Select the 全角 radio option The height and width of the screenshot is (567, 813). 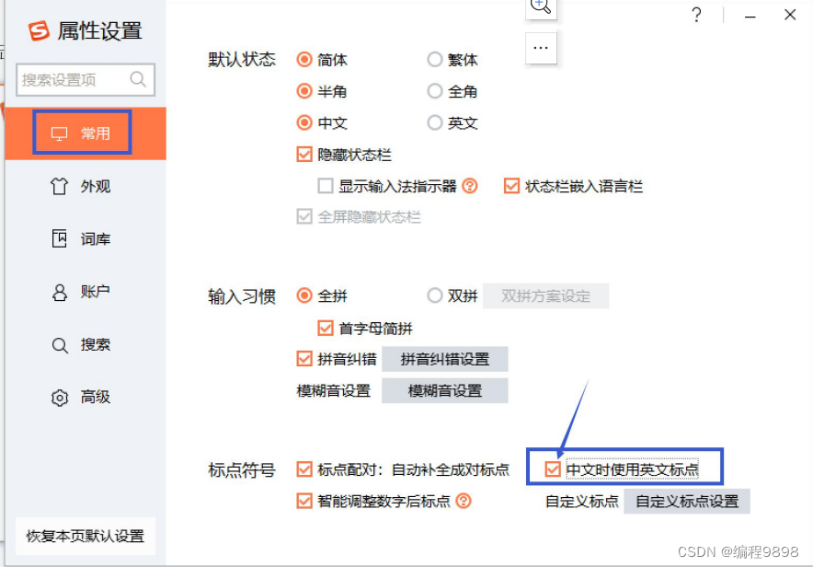434,91
